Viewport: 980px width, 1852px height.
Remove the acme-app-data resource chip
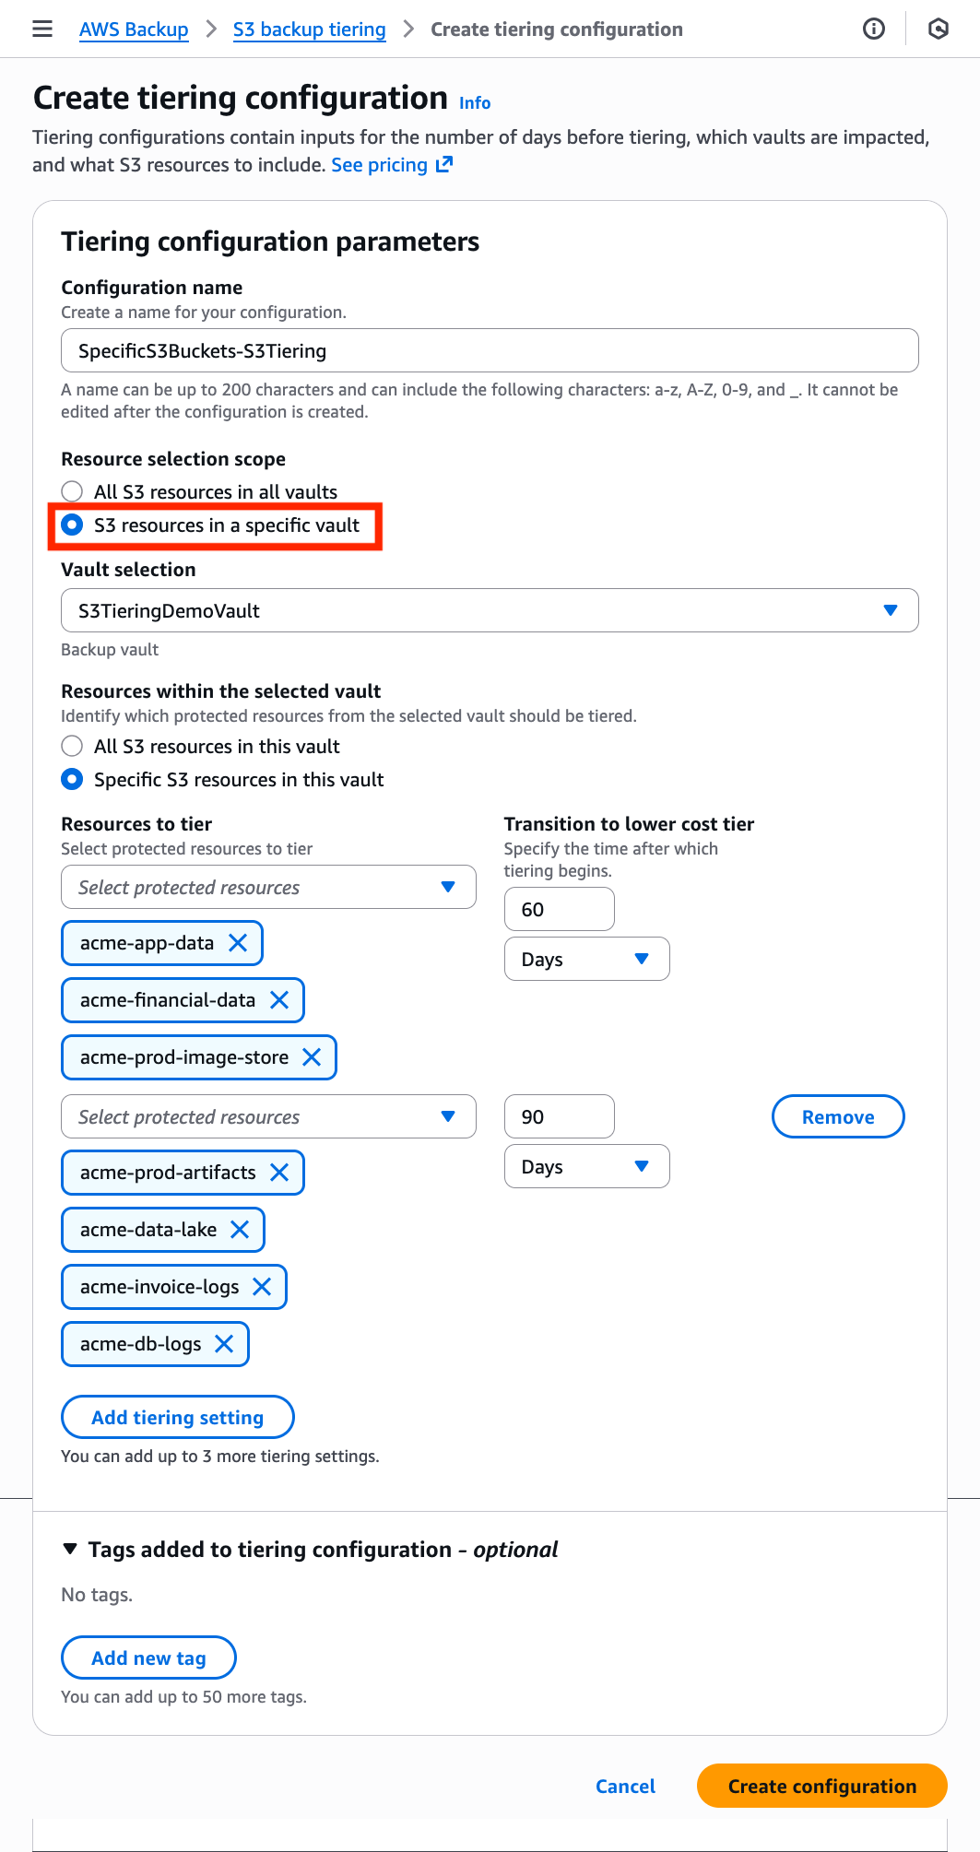click(238, 942)
